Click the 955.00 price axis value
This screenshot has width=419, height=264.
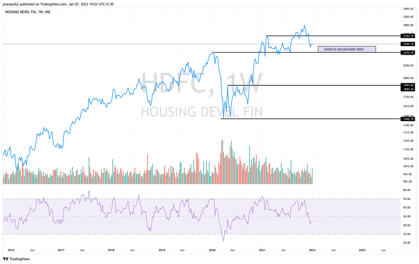click(407, 174)
